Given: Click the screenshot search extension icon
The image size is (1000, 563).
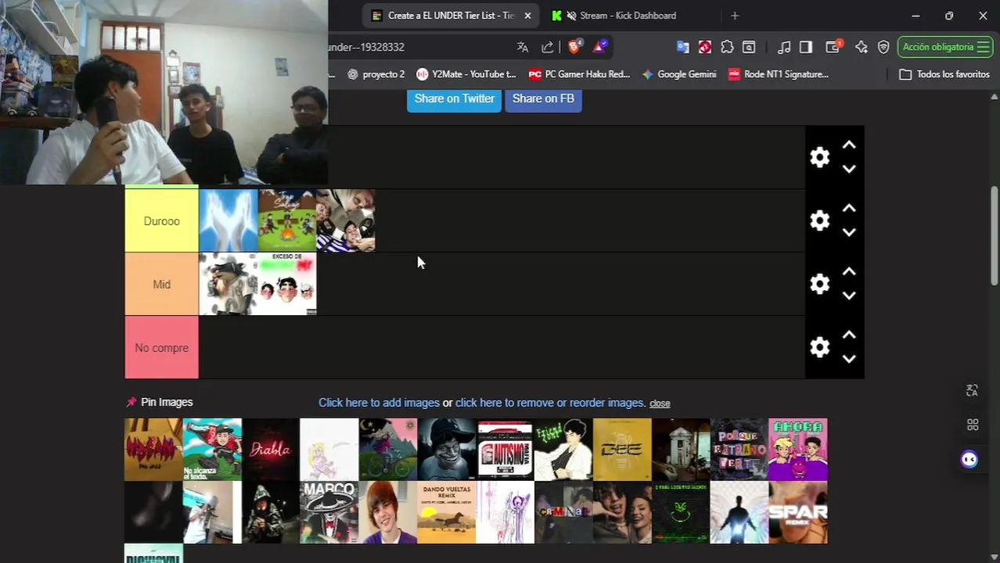Looking at the screenshot, I should point(749,47).
